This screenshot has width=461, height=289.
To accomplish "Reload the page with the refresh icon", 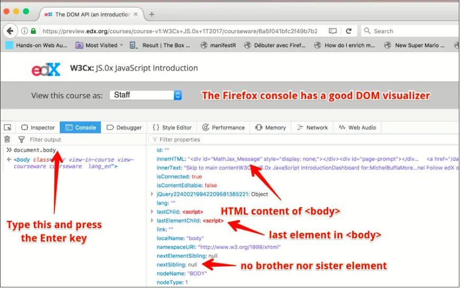I will [349, 31].
